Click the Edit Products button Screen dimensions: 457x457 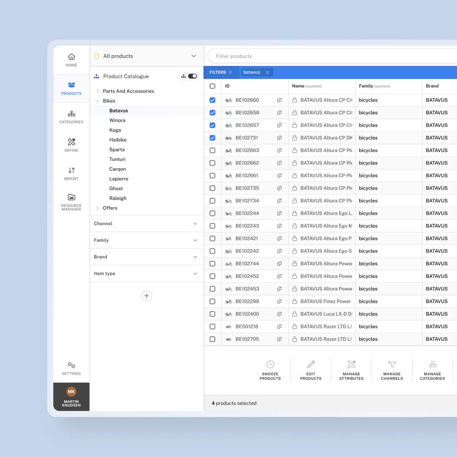coord(311,370)
